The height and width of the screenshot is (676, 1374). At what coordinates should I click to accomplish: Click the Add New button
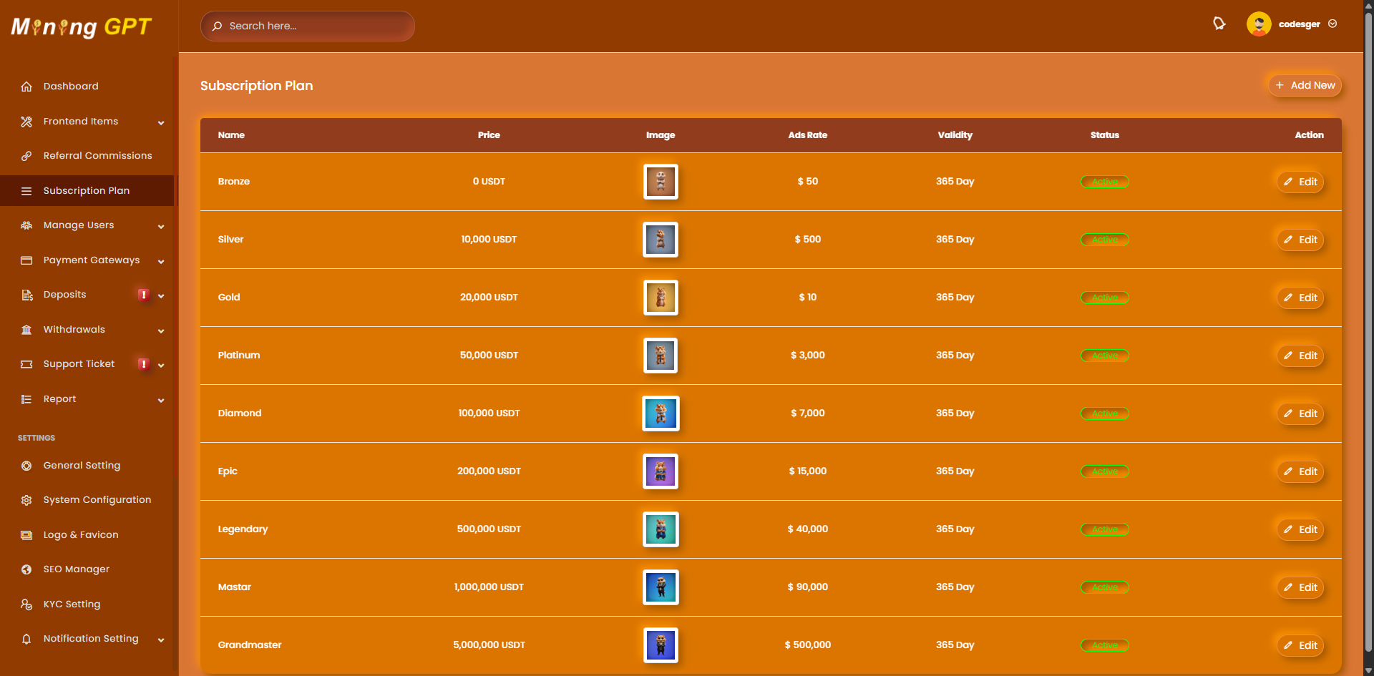click(1305, 85)
